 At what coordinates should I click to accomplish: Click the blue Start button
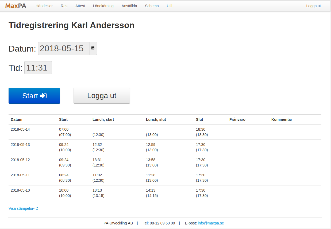[x=34, y=96]
